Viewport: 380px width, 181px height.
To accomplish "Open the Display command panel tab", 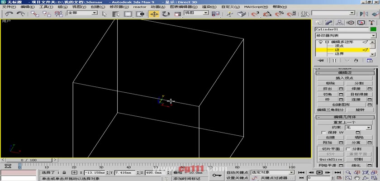I will [x=361, y=23].
